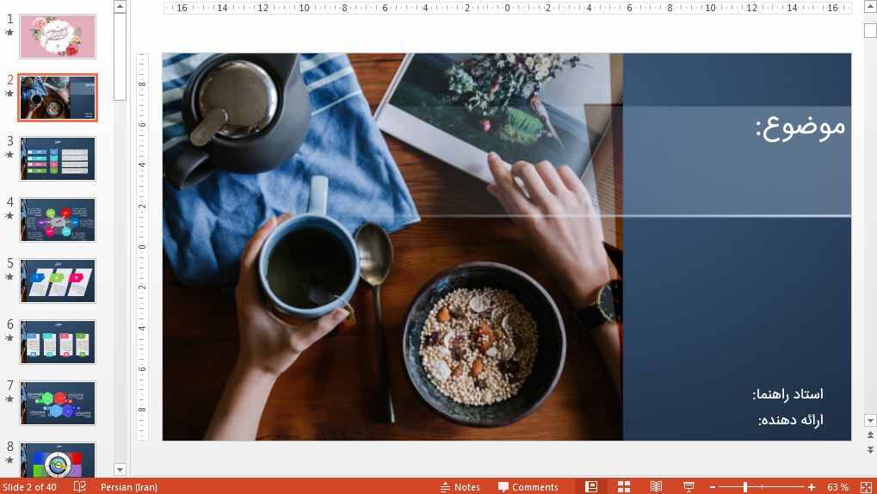This screenshot has width=877, height=494.
Task: Select slide 7 thumbnail with hexagons
Action: click(58, 404)
